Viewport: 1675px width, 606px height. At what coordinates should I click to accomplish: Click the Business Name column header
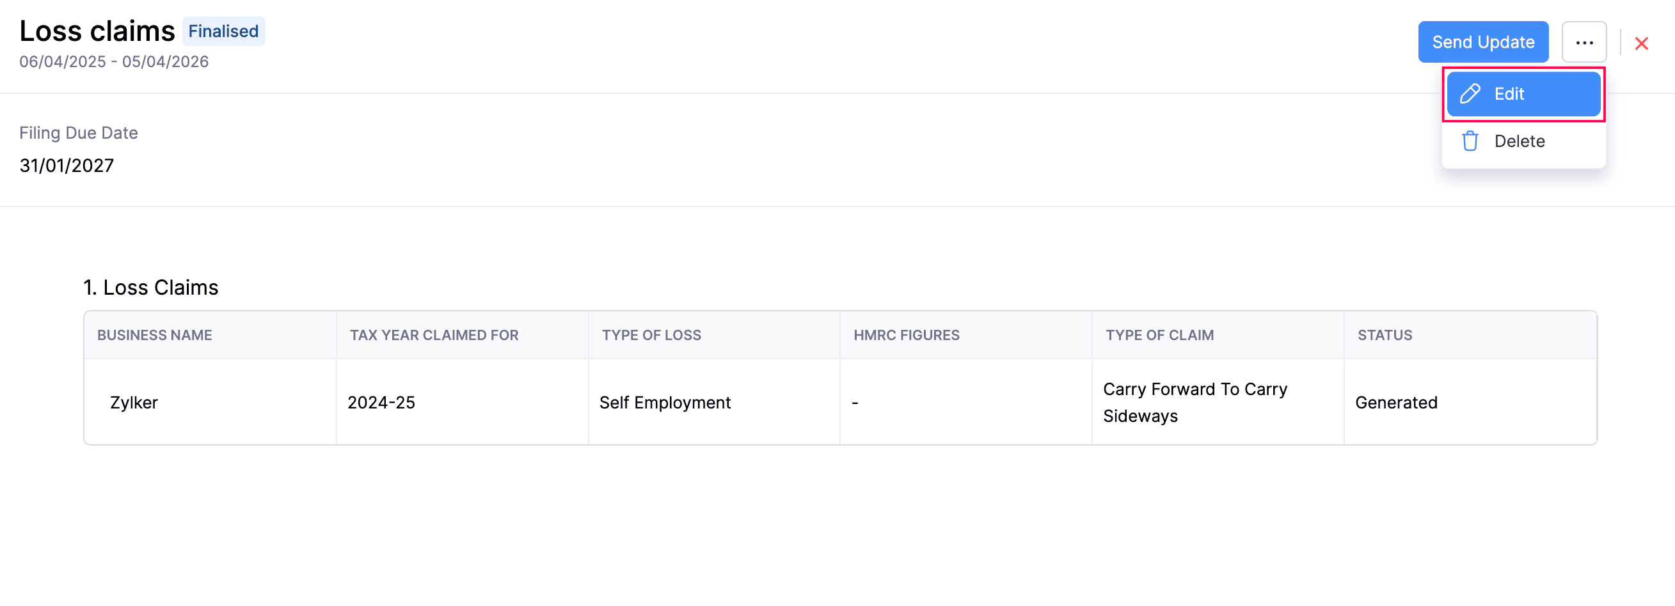pos(155,335)
